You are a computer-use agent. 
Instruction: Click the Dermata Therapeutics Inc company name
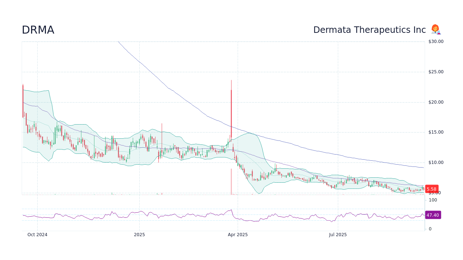(369, 30)
